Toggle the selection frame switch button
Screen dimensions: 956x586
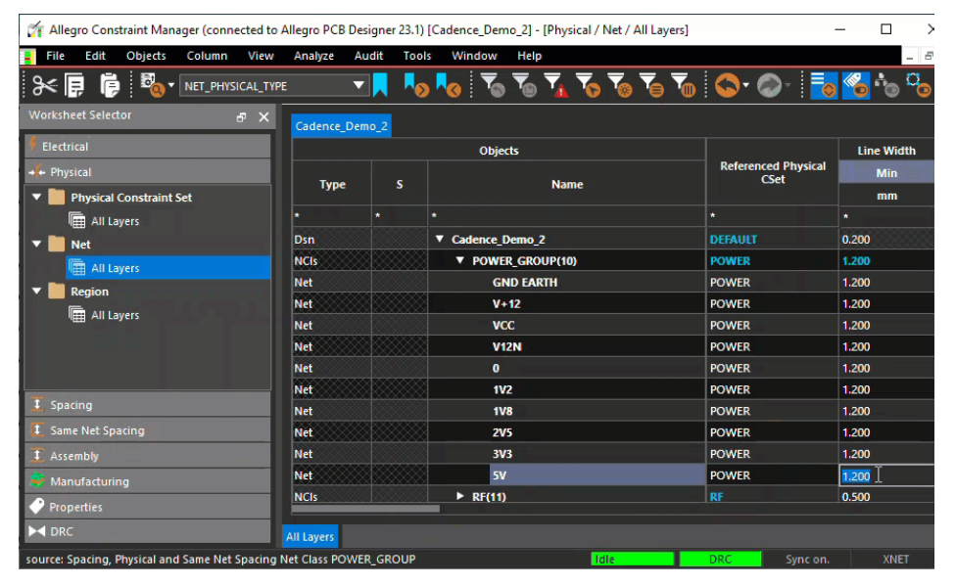pyautogui.click(x=918, y=85)
